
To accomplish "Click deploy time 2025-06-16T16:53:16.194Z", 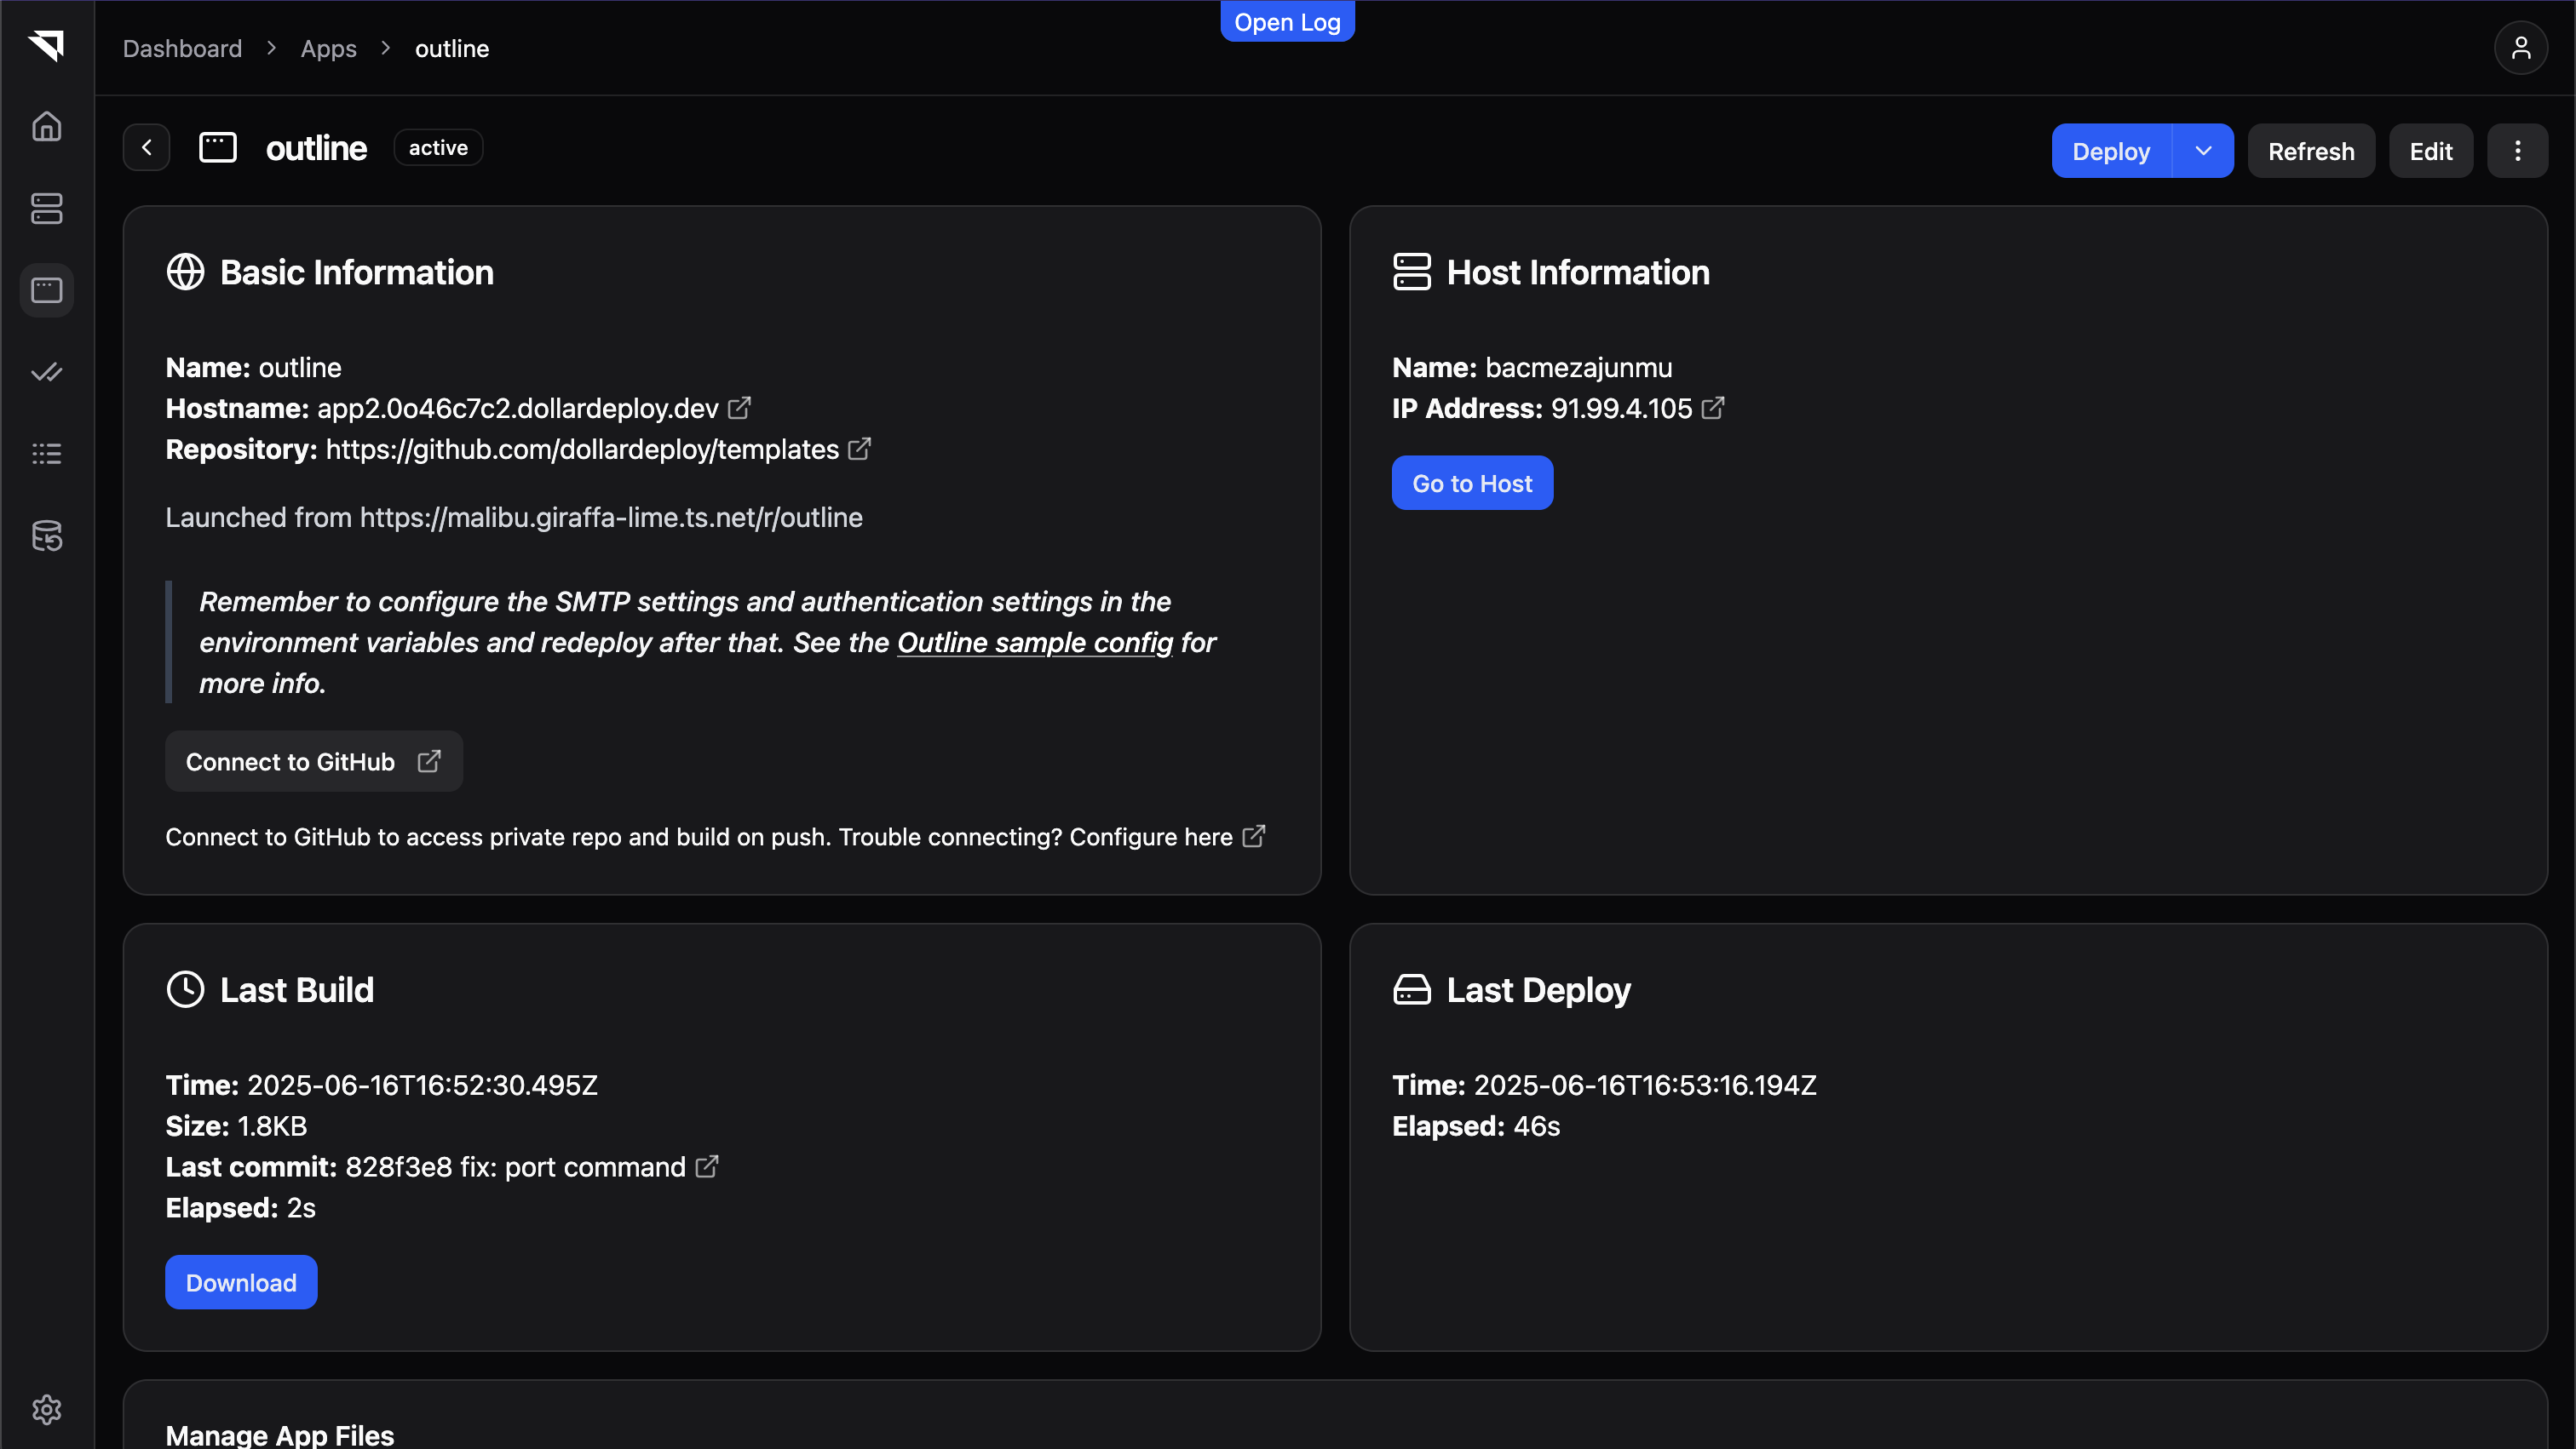I will 1645,1085.
